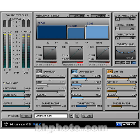
Task: Click the high band level handle at 2.0dB
Action: coord(86,26)
